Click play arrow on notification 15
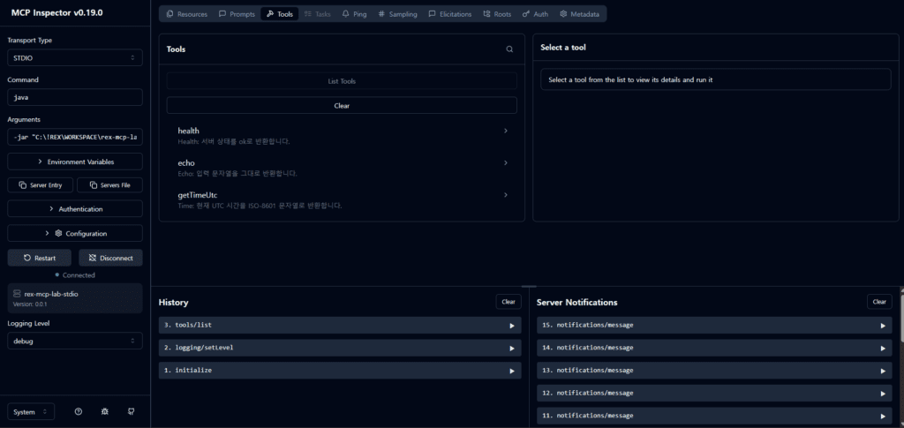Screen dimensions: 904x428 click(883, 326)
